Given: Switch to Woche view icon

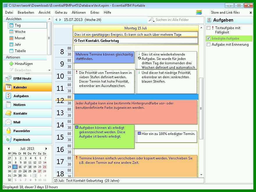Looking at the screenshot, I should click(x=11, y=32).
